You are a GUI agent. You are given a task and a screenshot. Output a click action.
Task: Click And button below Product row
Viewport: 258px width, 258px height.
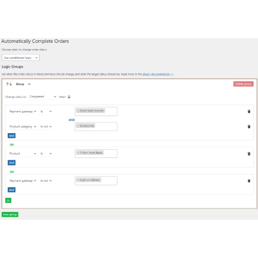pos(11,163)
